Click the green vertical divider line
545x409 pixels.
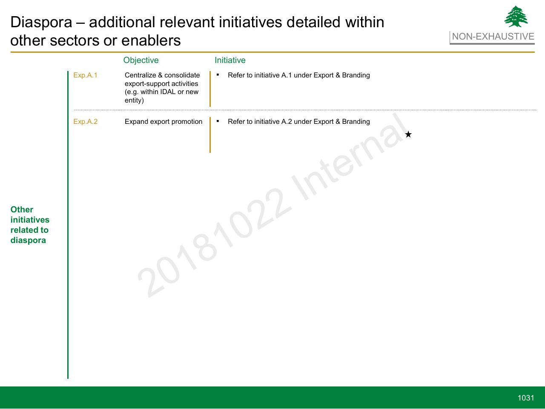(68, 225)
